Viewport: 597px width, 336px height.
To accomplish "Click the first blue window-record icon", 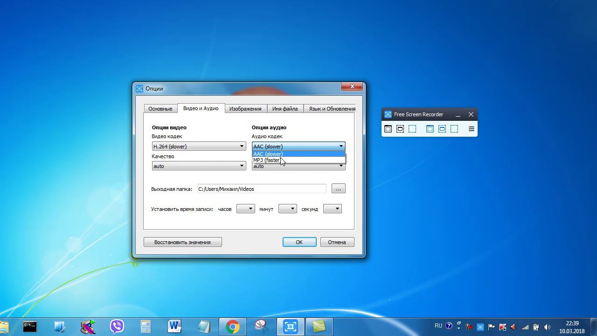I will click(430, 129).
